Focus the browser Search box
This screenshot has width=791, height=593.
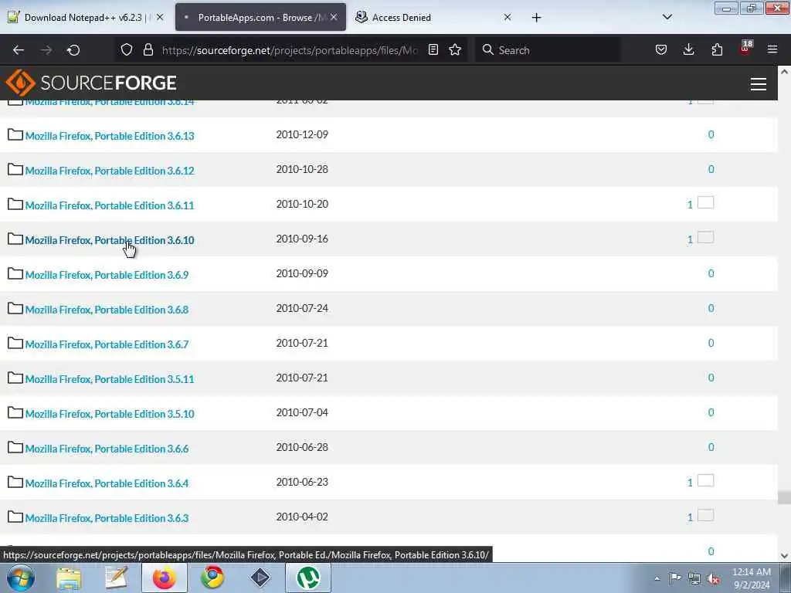548,49
